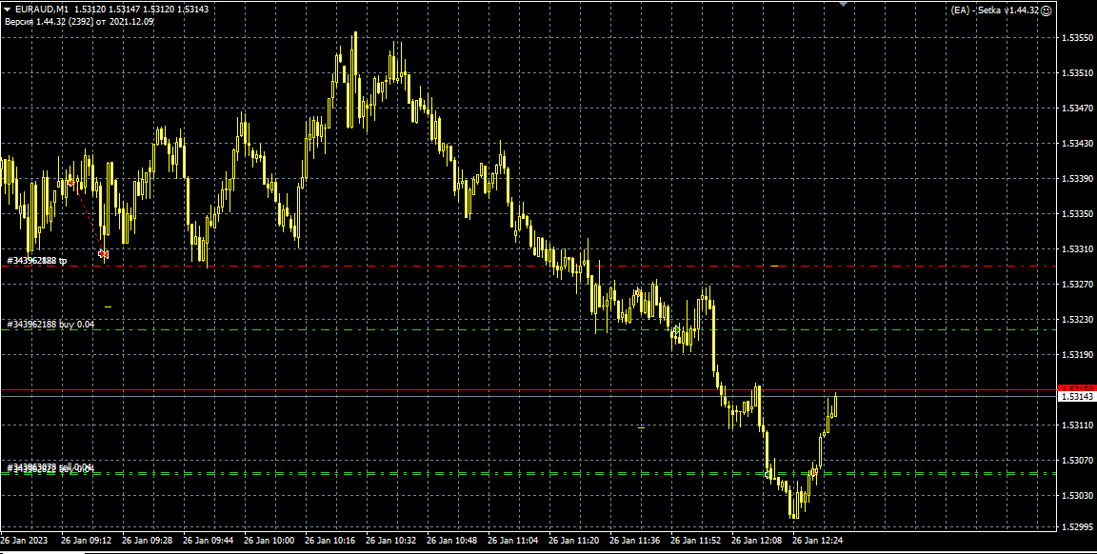Click the "26 Jan 11:04" time axis label
This screenshot has width=1097, height=554.
click(513, 541)
